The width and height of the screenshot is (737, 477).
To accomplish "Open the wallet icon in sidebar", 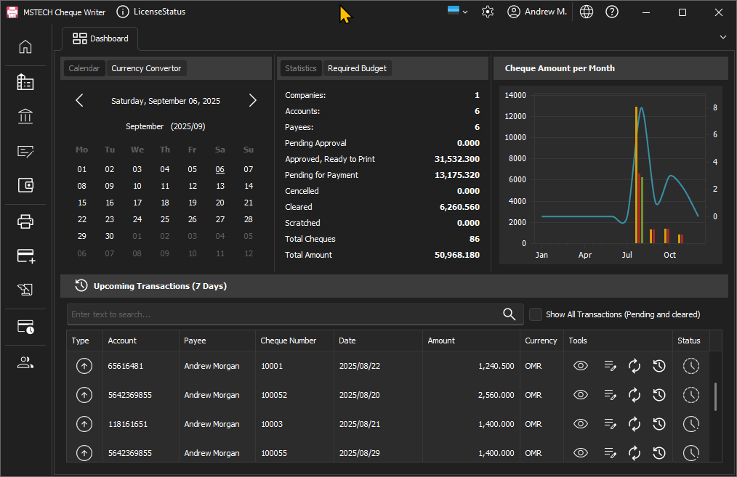I will click(x=25, y=185).
